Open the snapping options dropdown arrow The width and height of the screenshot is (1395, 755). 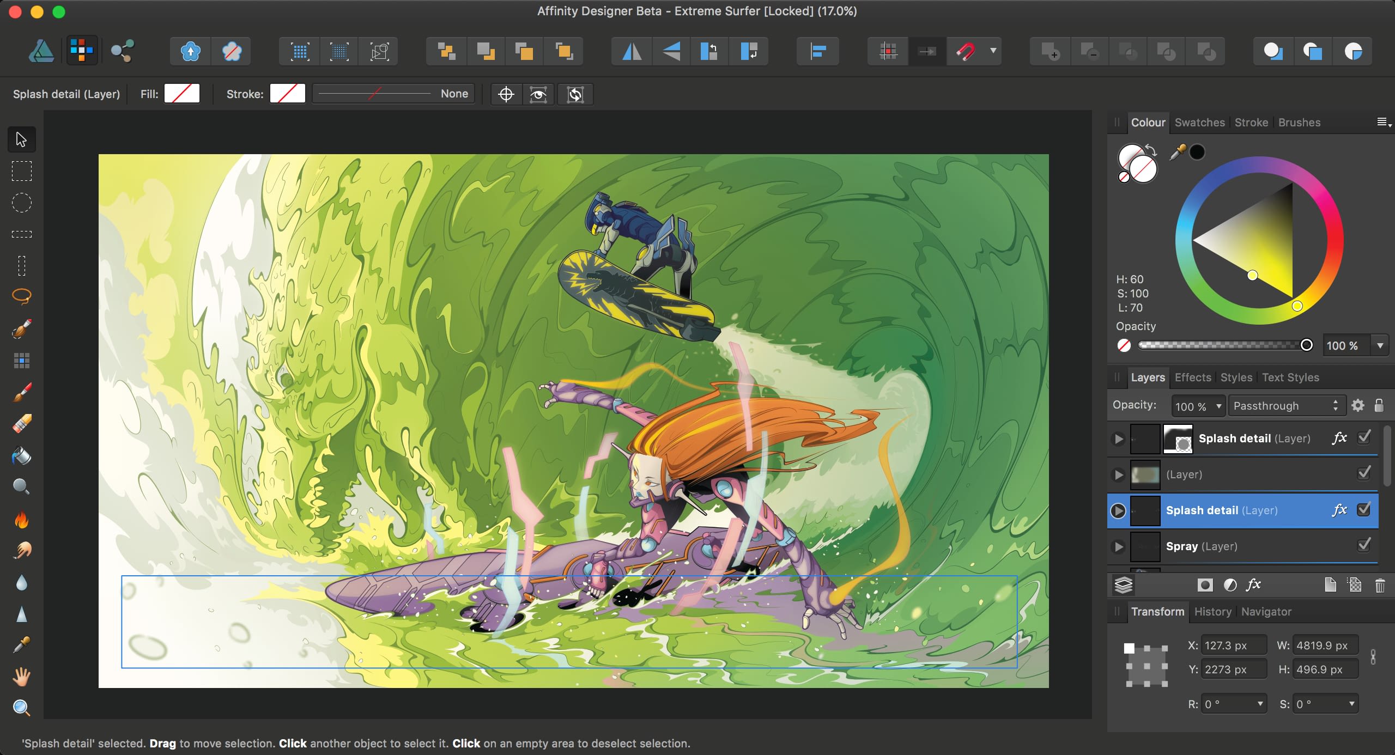click(993, 51)
